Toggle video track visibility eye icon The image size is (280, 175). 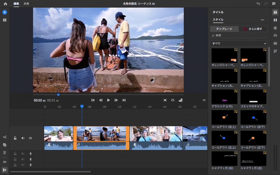tap(31, 138)
